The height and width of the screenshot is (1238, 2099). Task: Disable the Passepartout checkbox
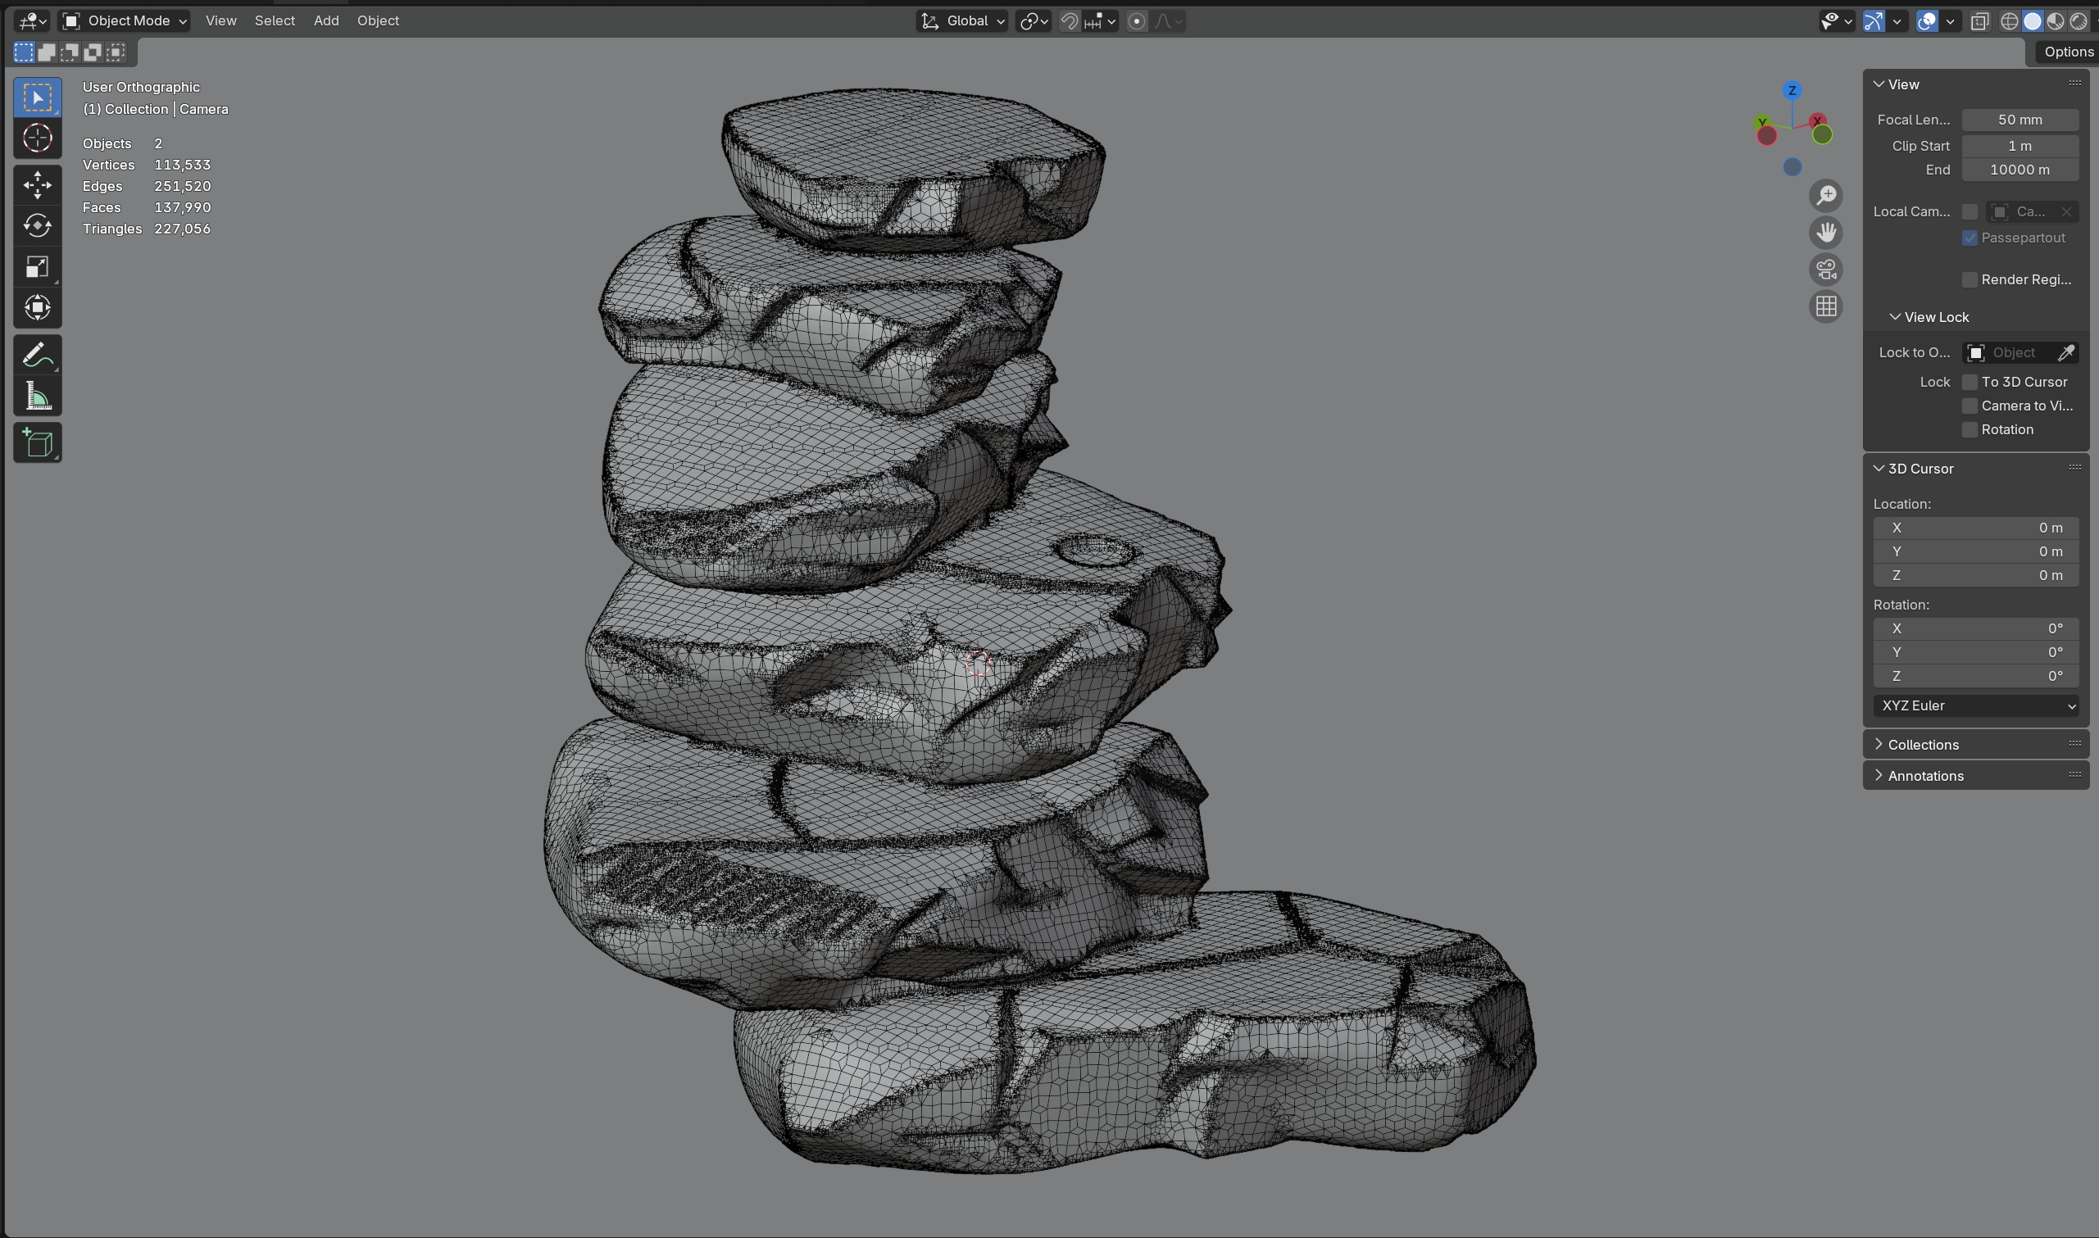(x=1970, y=238)
